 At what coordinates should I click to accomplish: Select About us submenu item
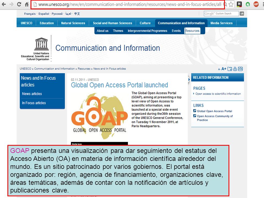(103, 31)
